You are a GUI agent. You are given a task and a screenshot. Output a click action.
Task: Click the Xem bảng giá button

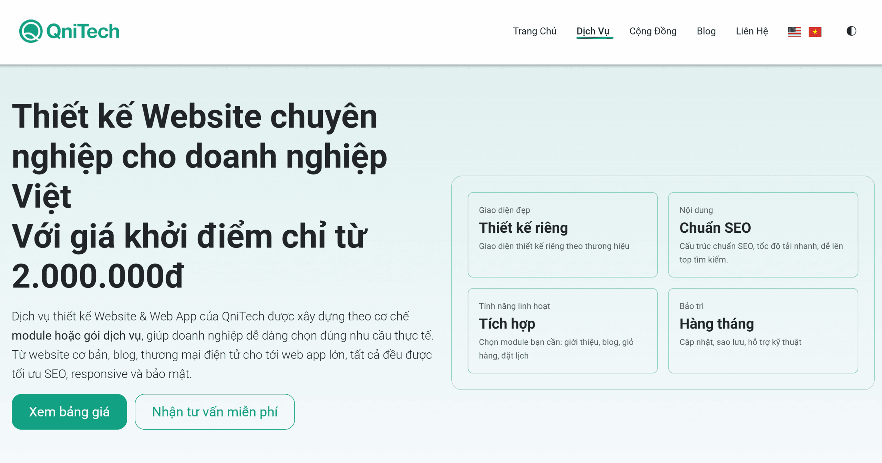pos(69,412)
